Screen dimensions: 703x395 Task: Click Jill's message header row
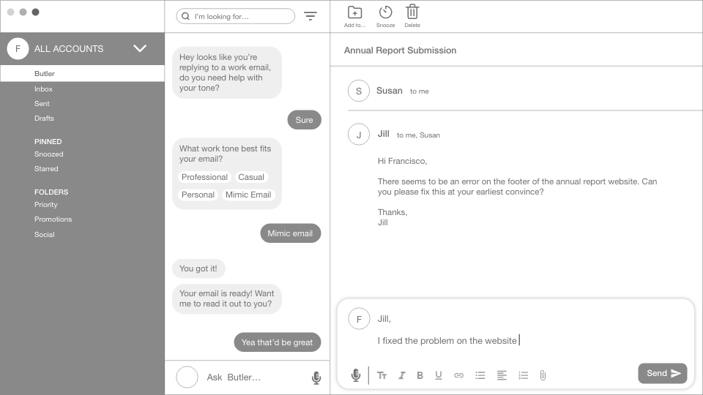524,135
